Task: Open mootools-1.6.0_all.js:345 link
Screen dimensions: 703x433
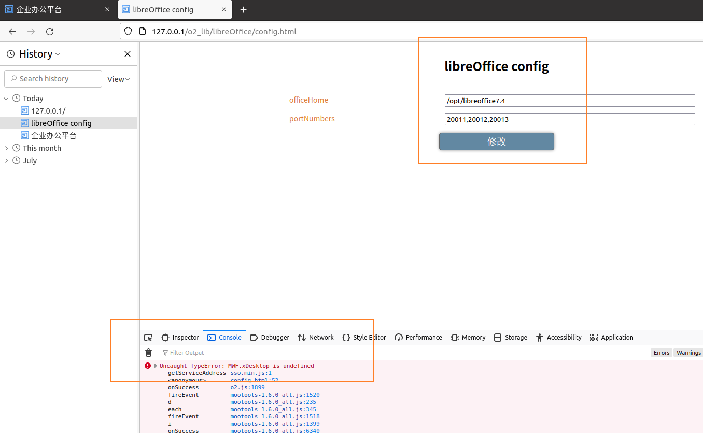Action: point(273,409)
